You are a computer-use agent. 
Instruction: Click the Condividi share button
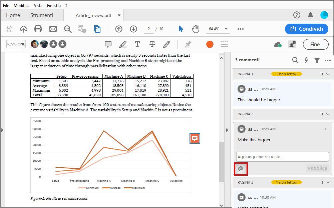[x=307, y=29]
